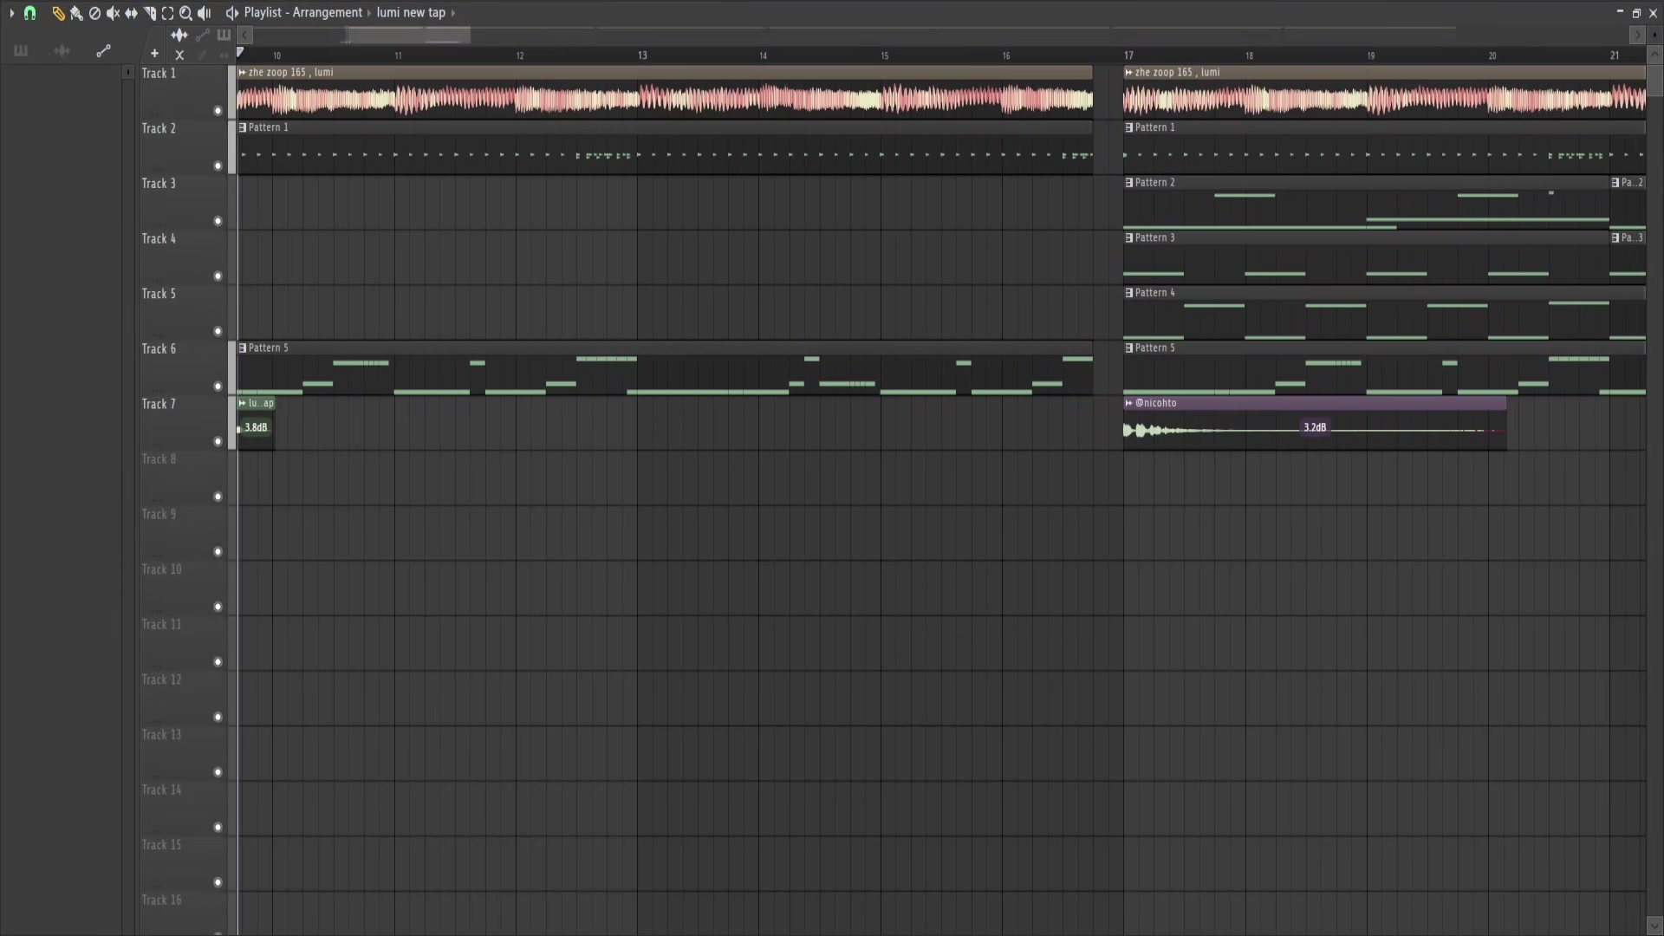
Task: Toggle mute switch on Track 3
Action: coord(218,221)
